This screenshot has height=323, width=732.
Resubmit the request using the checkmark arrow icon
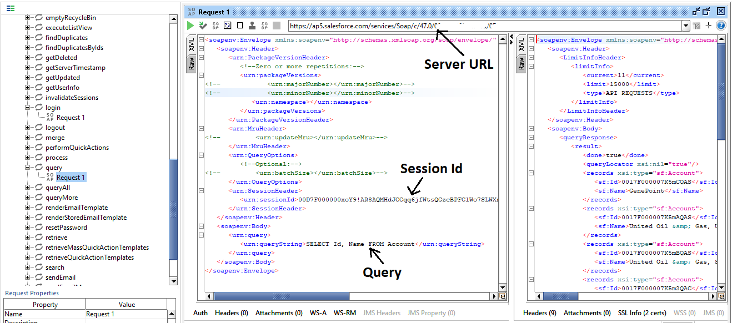tap(202, 25)
